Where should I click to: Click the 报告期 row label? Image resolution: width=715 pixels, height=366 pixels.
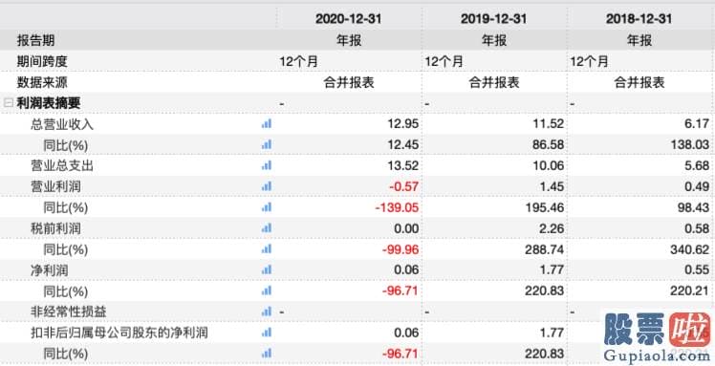point(36,40)
